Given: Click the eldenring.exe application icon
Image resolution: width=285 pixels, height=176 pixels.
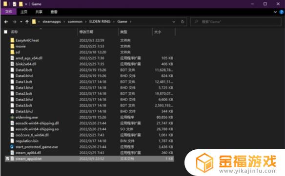Looking at the screenshot, I should click(x=12, y=117).
